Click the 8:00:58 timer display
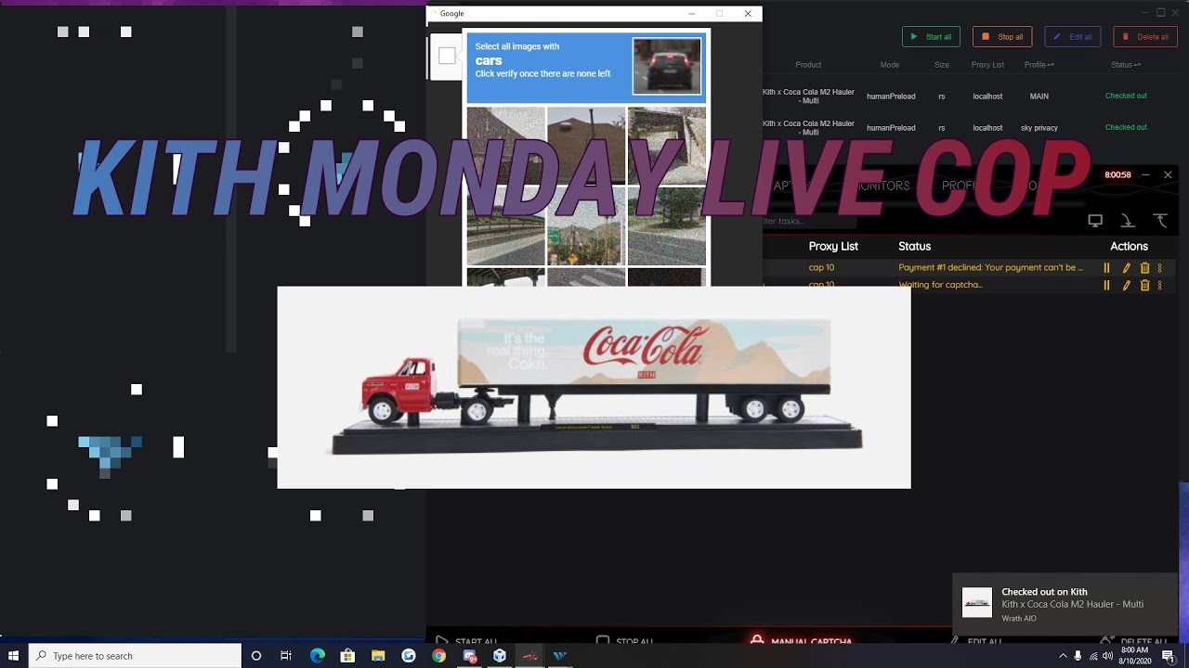The image size is (1189, 668). [x=1117, y=175]
